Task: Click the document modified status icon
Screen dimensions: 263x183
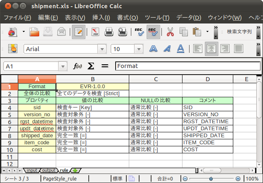Action: pyautogui.click(x=132, y=178)
